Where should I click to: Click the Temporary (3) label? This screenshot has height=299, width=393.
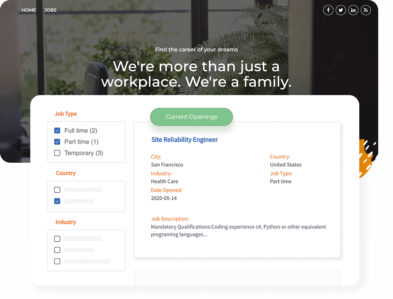(x=84, y=153)
